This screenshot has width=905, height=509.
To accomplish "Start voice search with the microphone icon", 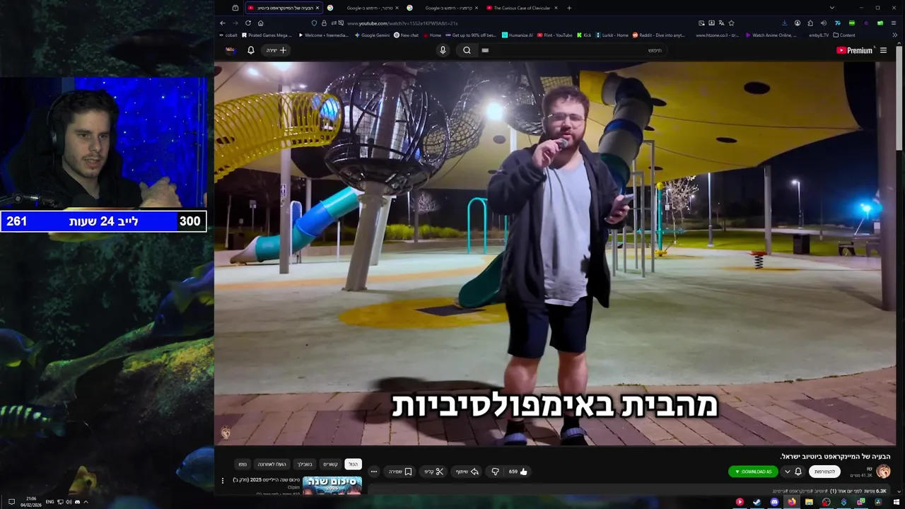I will pos(443,50).
